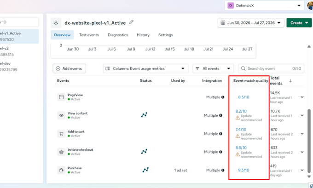Click the Purchase bag icon

(x=61, y=170)
